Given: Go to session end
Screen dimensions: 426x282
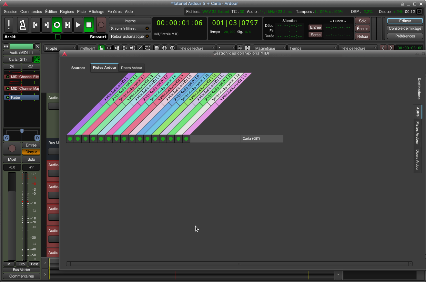Looking at the screenshot, I should point(46,25).
